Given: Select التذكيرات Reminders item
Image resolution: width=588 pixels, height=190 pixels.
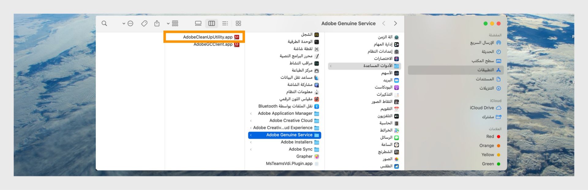Looking at the screenshot, I should pos(388,95).
